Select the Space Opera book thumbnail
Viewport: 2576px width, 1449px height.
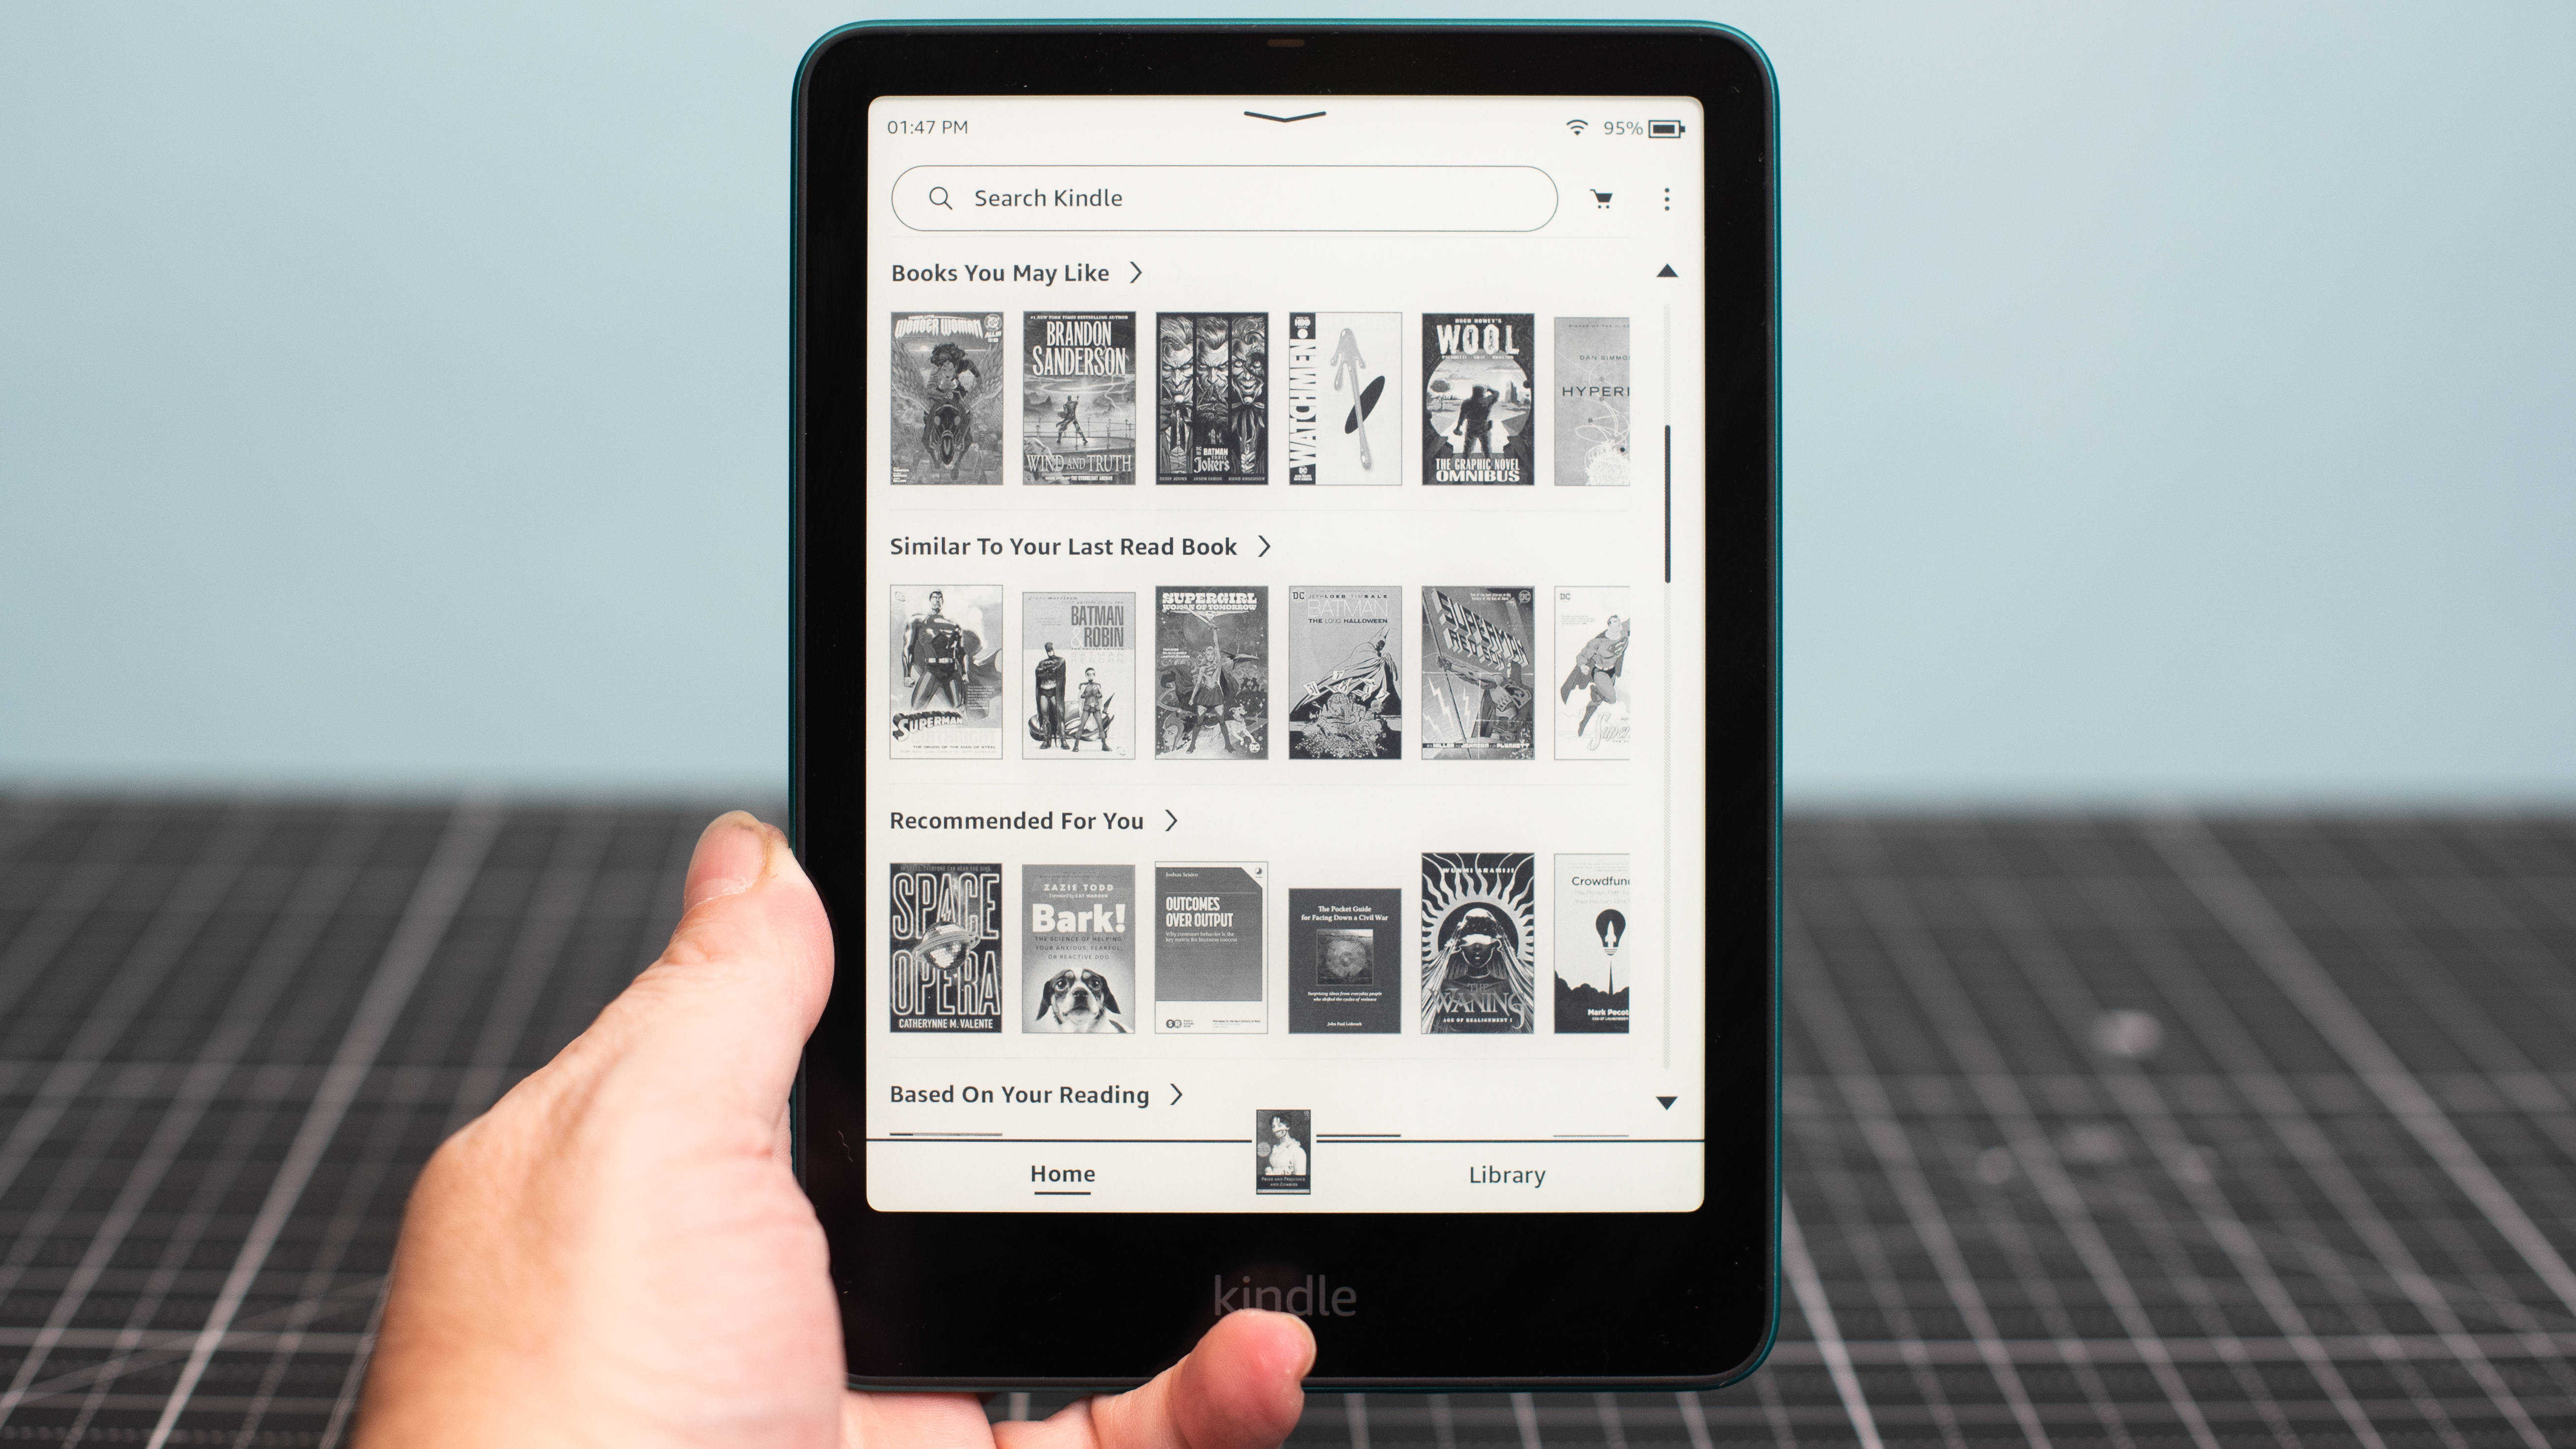(x=947, y=947)
